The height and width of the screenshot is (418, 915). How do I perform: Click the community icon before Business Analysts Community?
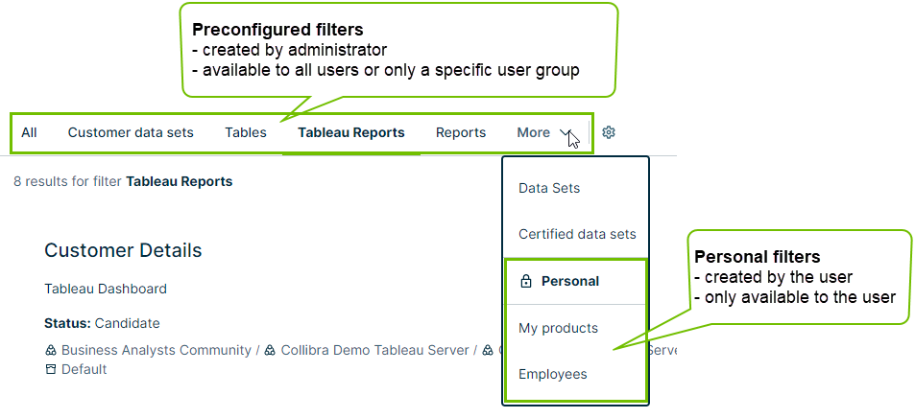click(x=51, y=351)
